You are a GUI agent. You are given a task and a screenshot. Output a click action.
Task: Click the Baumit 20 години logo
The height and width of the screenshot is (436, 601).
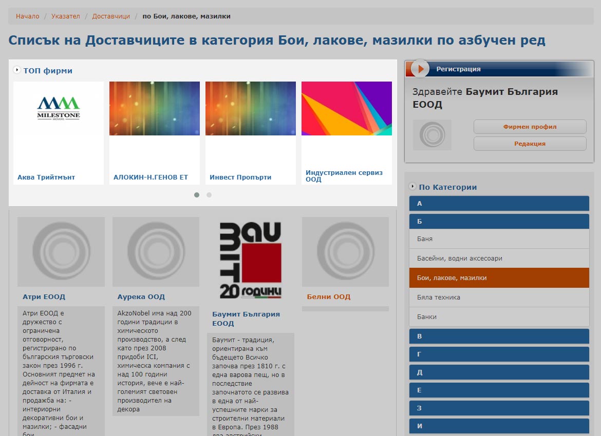251,260
